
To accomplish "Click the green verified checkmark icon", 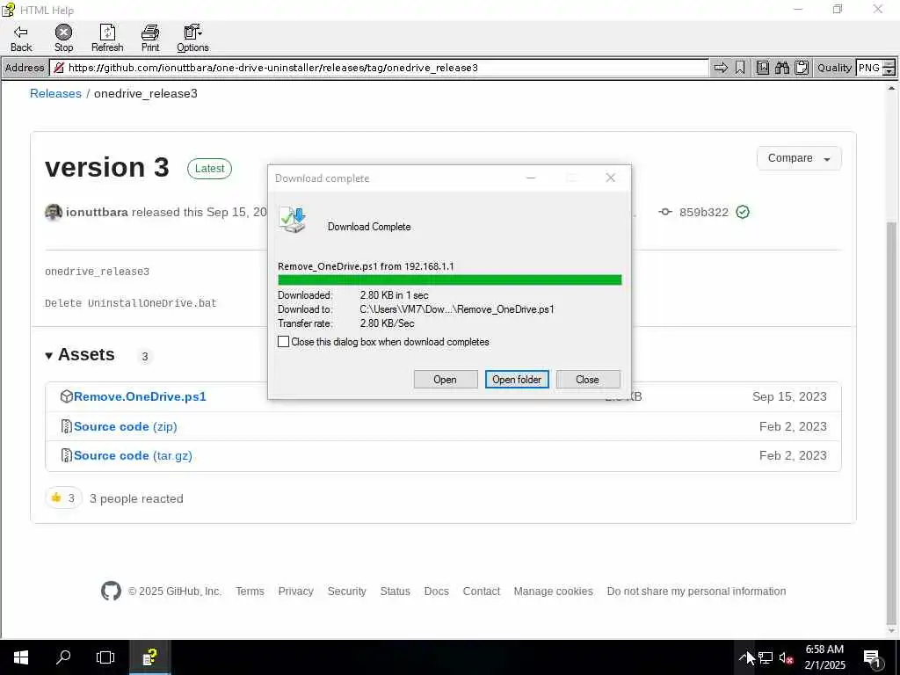I will tap(743, 213).
